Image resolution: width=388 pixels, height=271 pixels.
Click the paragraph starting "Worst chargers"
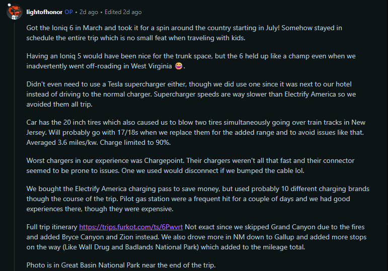190,165
